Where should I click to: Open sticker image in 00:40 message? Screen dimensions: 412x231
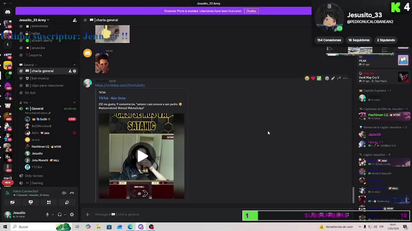click(102, 64)
